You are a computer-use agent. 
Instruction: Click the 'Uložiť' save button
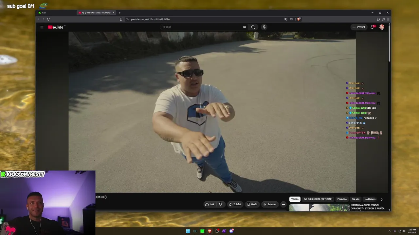(x=252, y=204)
